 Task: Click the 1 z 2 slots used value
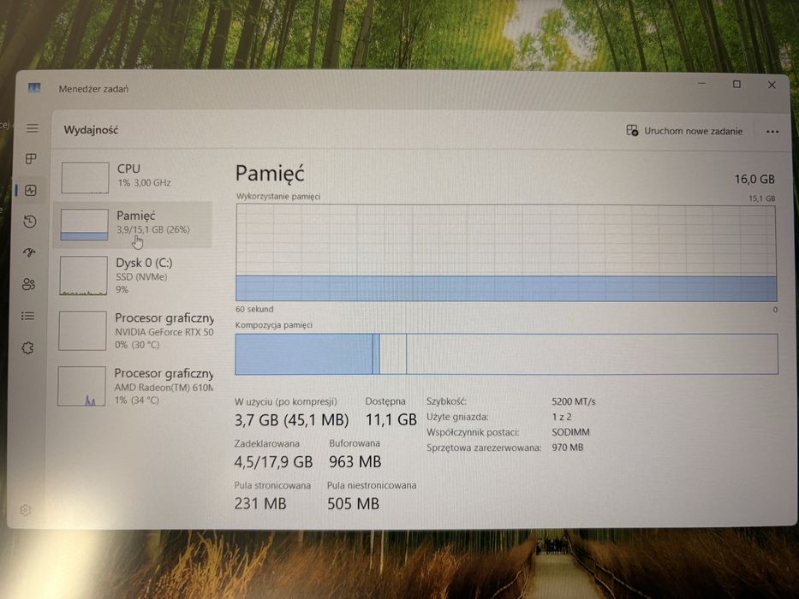point(562,418)
